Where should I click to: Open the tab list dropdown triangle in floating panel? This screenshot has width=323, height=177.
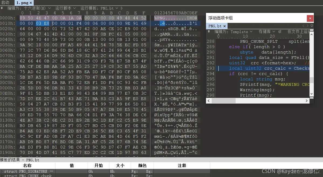[312, 26]
